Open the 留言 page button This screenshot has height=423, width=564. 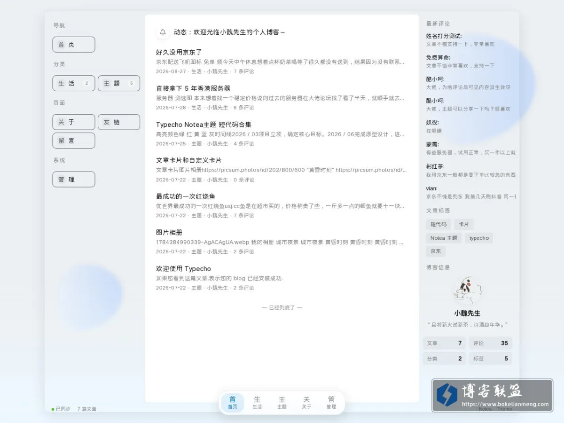pos(74,141)
